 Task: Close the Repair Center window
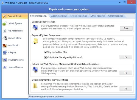click(x=132, y=2)
